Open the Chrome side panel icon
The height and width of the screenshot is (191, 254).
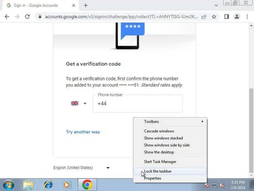226,17
